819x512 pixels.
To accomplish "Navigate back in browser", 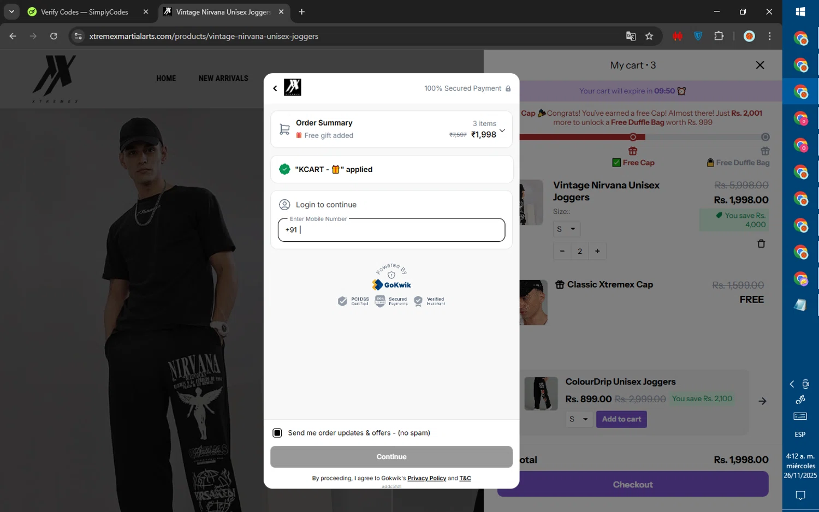I will point(13,36).
